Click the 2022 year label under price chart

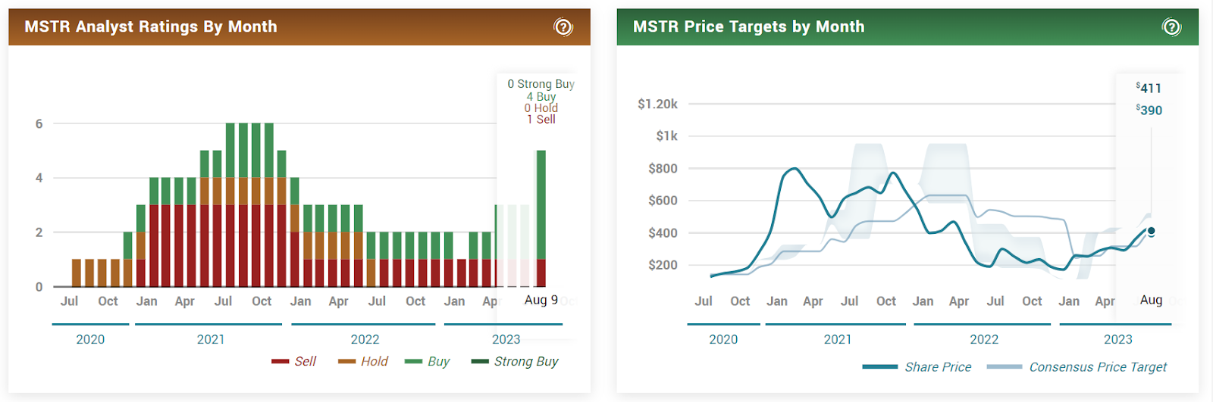pos(984,339)
